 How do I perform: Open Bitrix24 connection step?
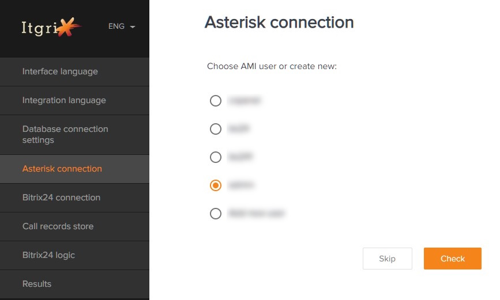pyautogui.click(x=74, y=198)
